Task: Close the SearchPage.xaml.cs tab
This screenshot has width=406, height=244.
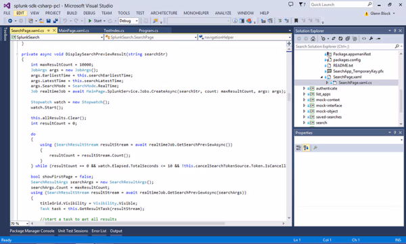Action: [x=54, y=30]
